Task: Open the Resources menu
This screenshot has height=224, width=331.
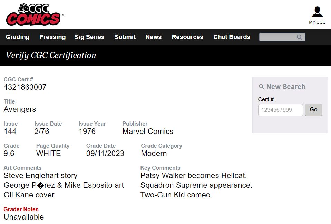Action: tap(187, 37)
